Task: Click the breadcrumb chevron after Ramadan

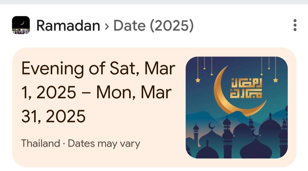Action: tap(107, 26)
